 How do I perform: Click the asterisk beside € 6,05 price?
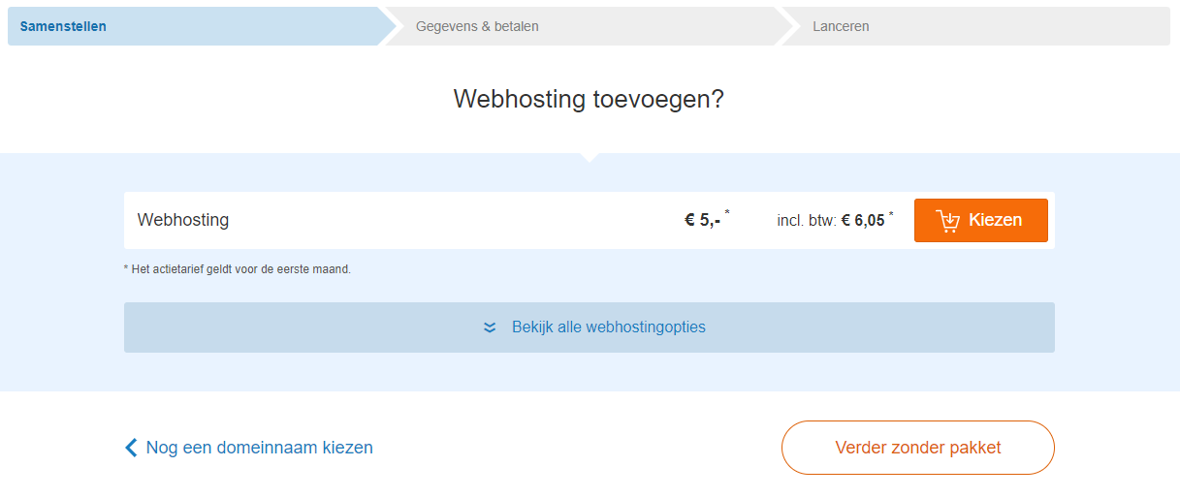tap(891, 211)
